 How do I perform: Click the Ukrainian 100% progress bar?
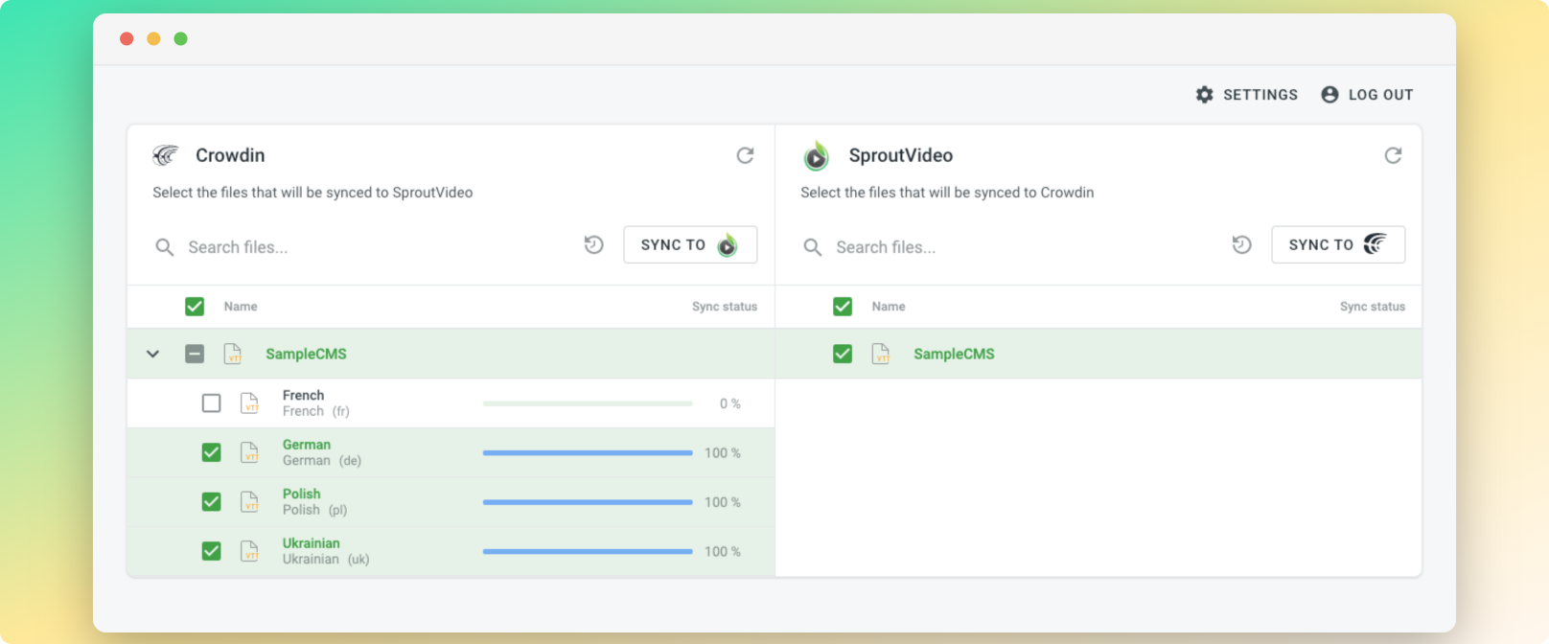[588, 551]
